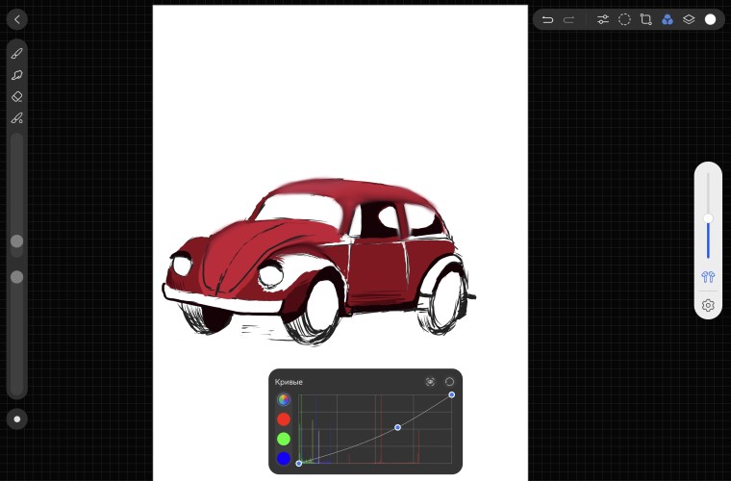This screenshot has width=731, height=481.
Task: Open the white current color picker
Action: (710, 19)
